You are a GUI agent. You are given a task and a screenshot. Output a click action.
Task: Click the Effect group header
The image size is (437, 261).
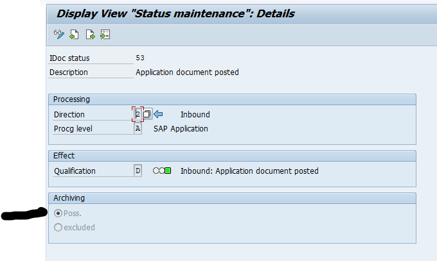[x=64, y=155]
